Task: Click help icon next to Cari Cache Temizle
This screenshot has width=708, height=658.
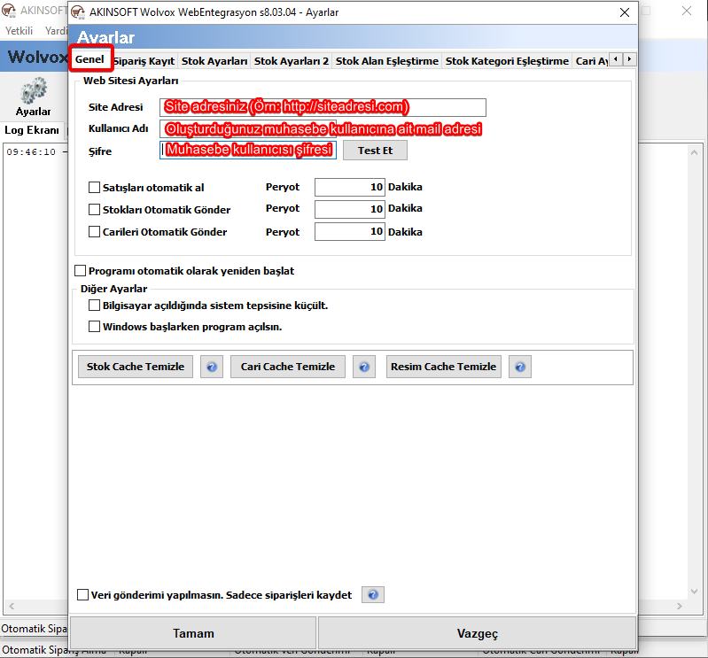Action: pyautogui.click(x=364, y=367)
